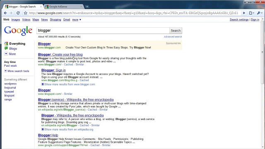Image resolution: width=265 pixels, height=149 pixels.
Task: Go back with the browser back arrow
Action: pos(5,13)
